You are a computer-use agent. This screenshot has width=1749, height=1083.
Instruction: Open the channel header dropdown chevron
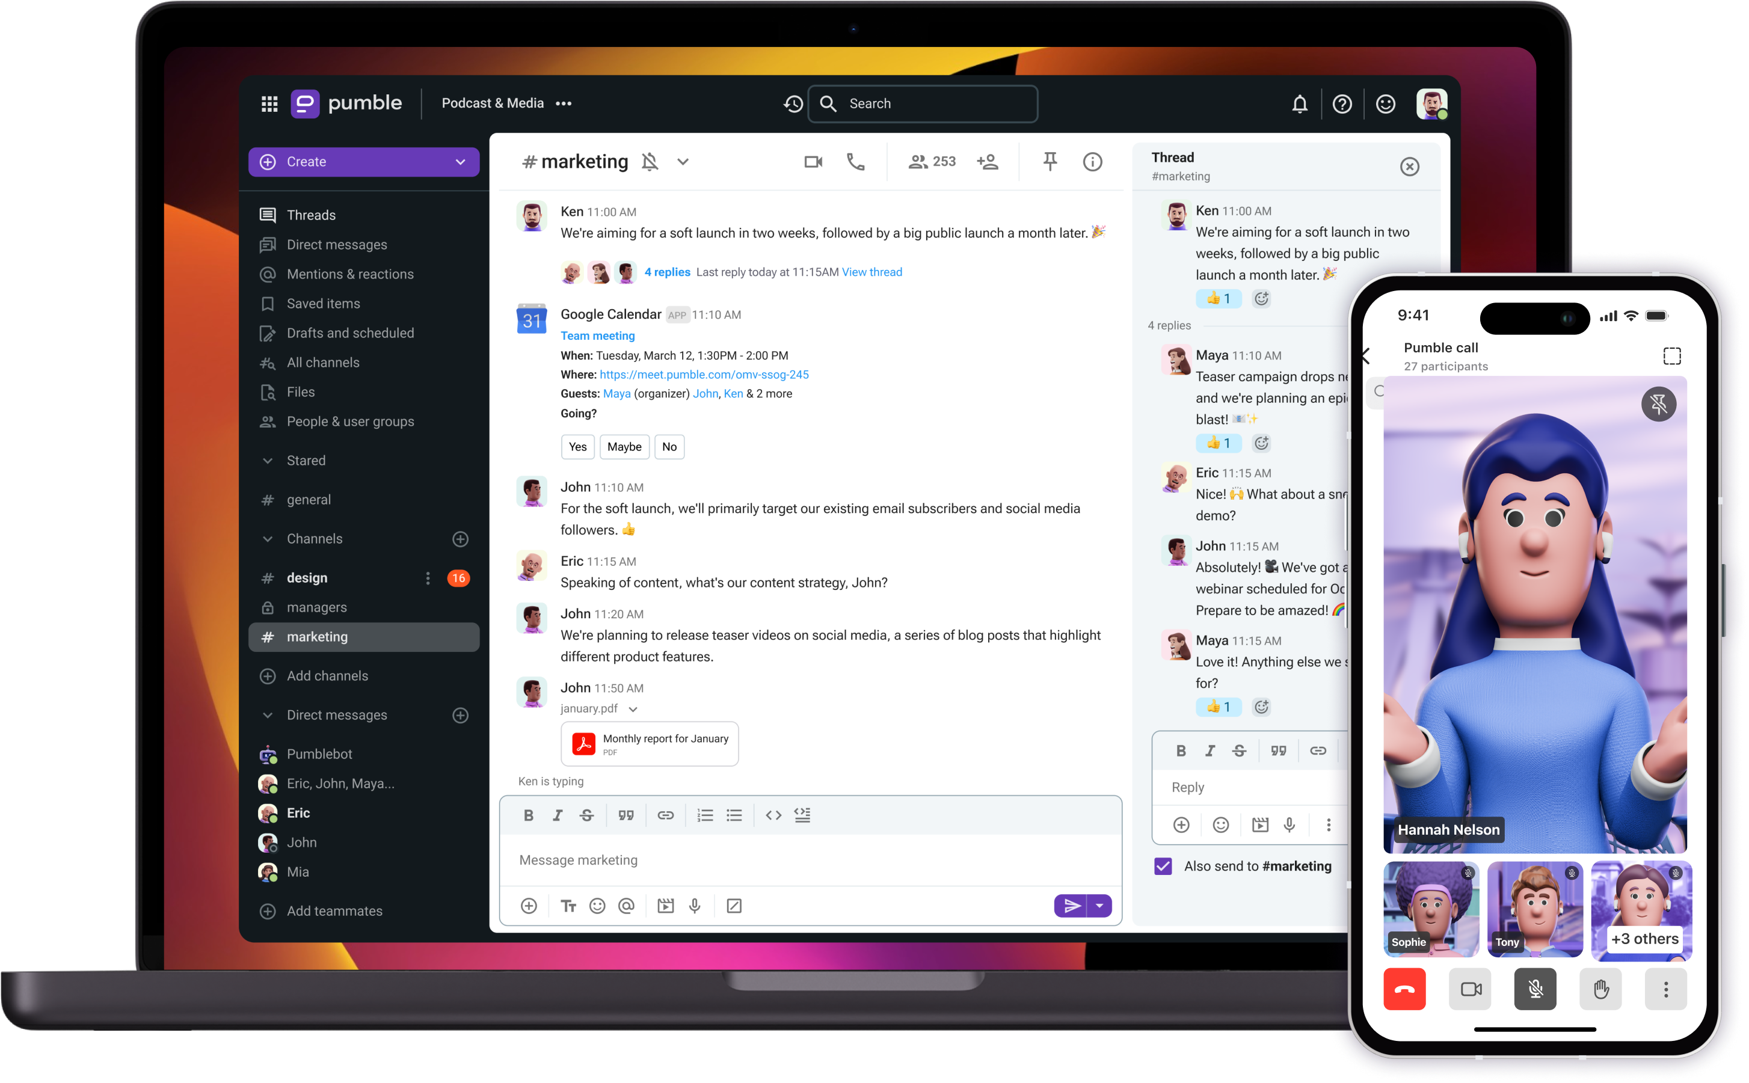(687, 161)
